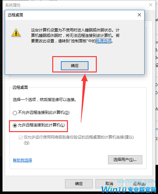Click 选择用户(S)... button
This screenshot has width=158, height=194.
[x=125, y=160]
